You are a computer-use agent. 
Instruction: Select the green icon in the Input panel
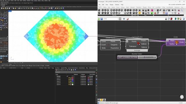tap(152, 13)
